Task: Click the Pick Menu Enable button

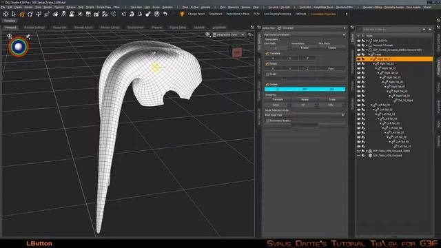Action: coord(332,48)
